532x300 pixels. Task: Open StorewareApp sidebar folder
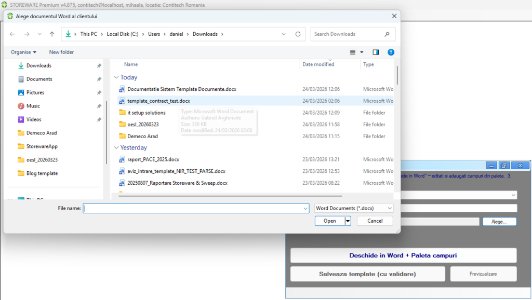(x=42, y=146)
